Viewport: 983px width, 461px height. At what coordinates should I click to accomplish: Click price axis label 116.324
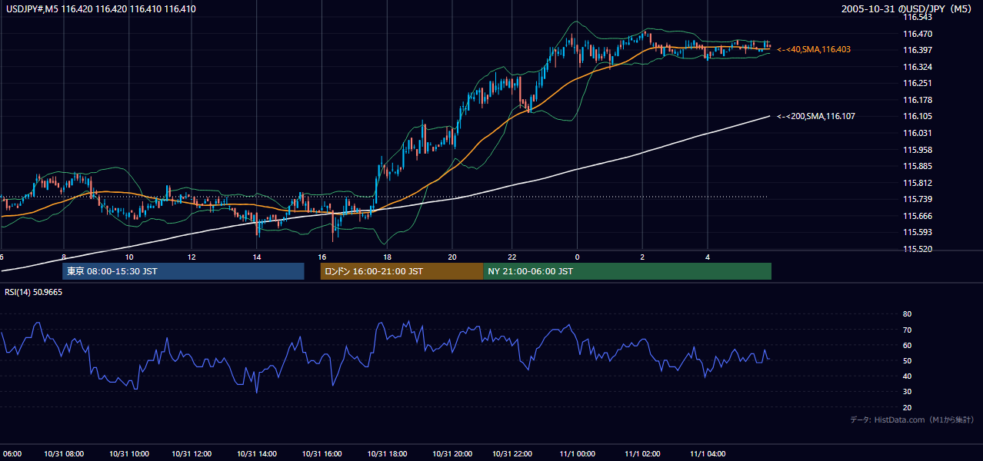(x=918, y=67)
